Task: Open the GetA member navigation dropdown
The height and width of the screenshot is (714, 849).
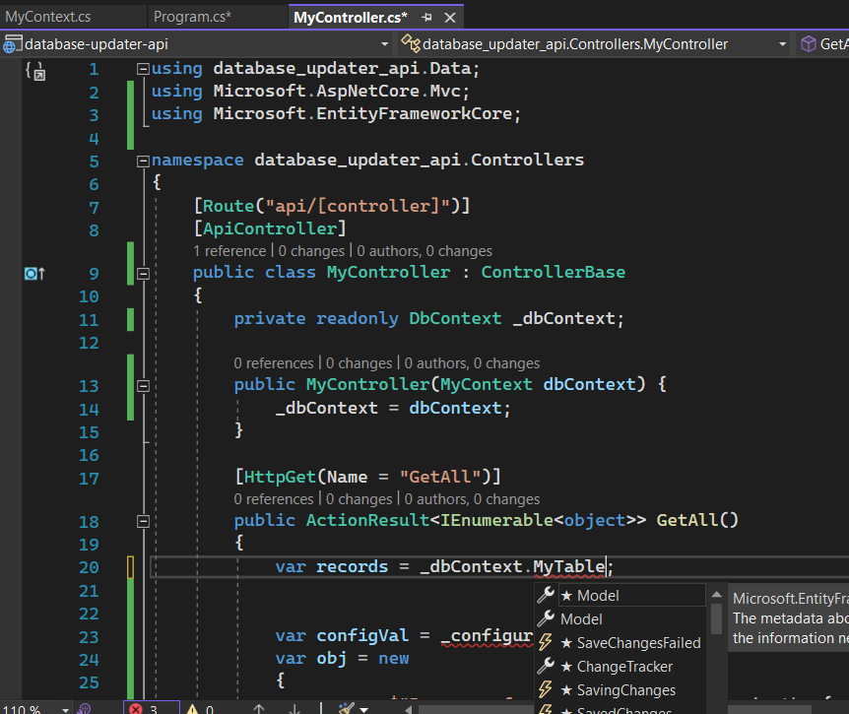Action: (823, 44)
